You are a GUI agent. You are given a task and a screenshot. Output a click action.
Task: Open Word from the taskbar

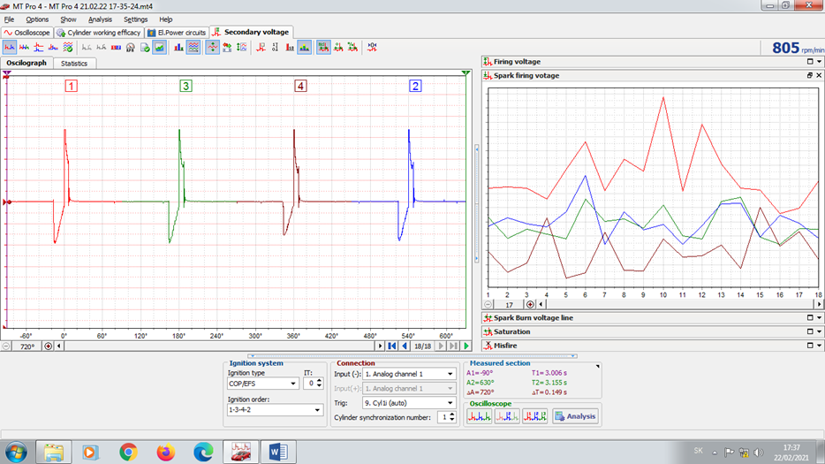[279, 452]
